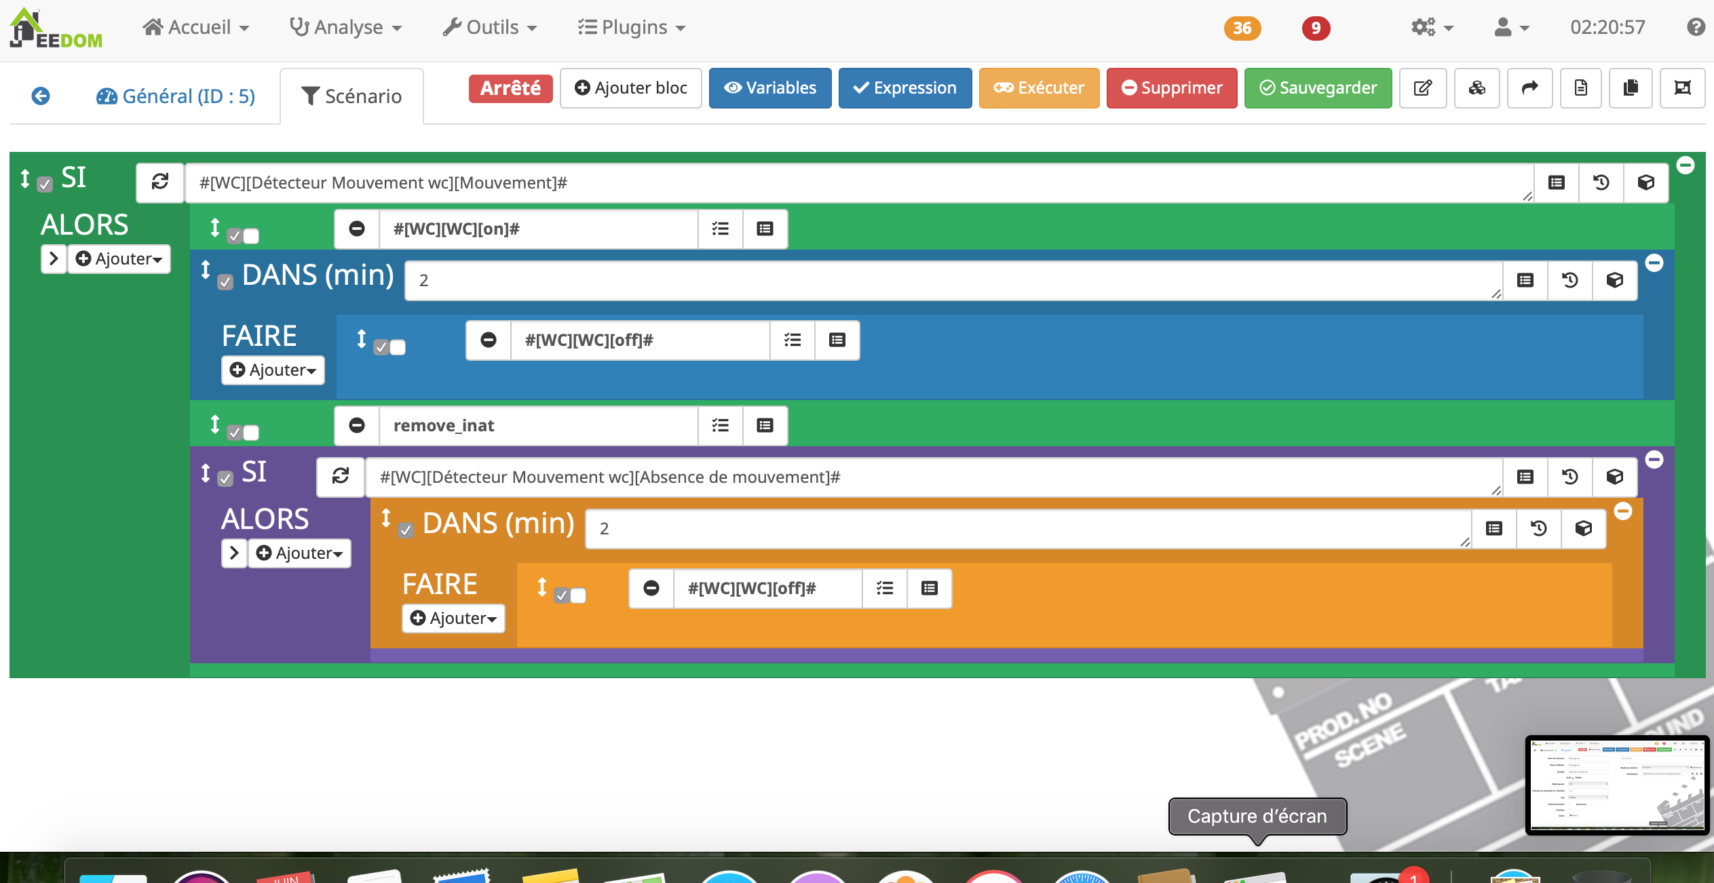Viewport: 1714px width, 883px height.
Task: Refresh the Absence de mouvement SI condition
Action: tap(341, 477)
